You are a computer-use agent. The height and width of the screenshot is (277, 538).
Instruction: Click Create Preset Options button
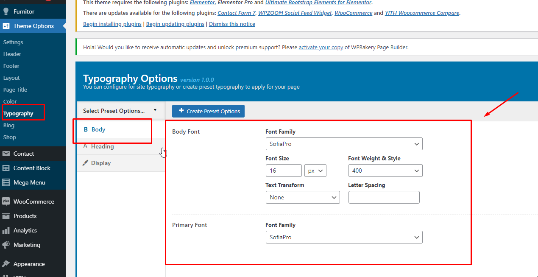click(x=208, y=111)
